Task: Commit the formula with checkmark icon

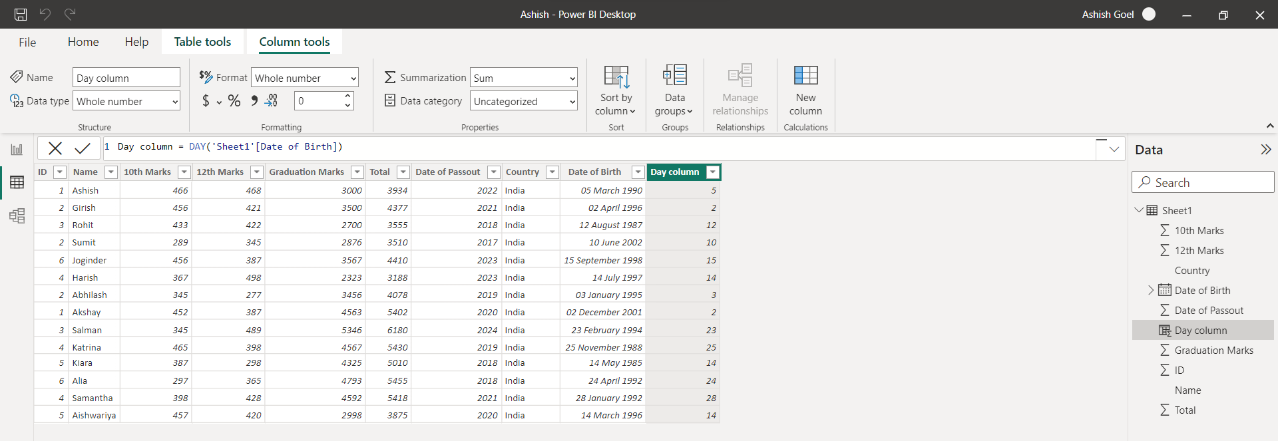Action: (83, 148)
